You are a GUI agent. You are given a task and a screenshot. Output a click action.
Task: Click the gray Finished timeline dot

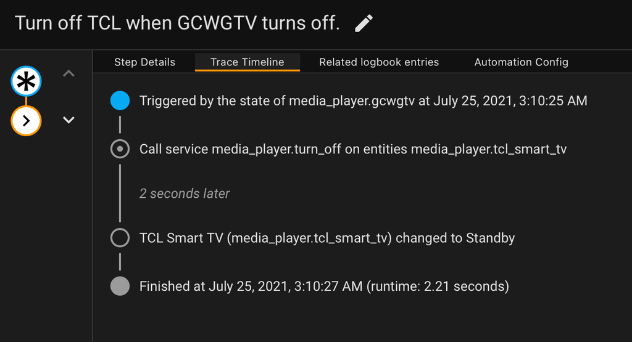point(120,286)
